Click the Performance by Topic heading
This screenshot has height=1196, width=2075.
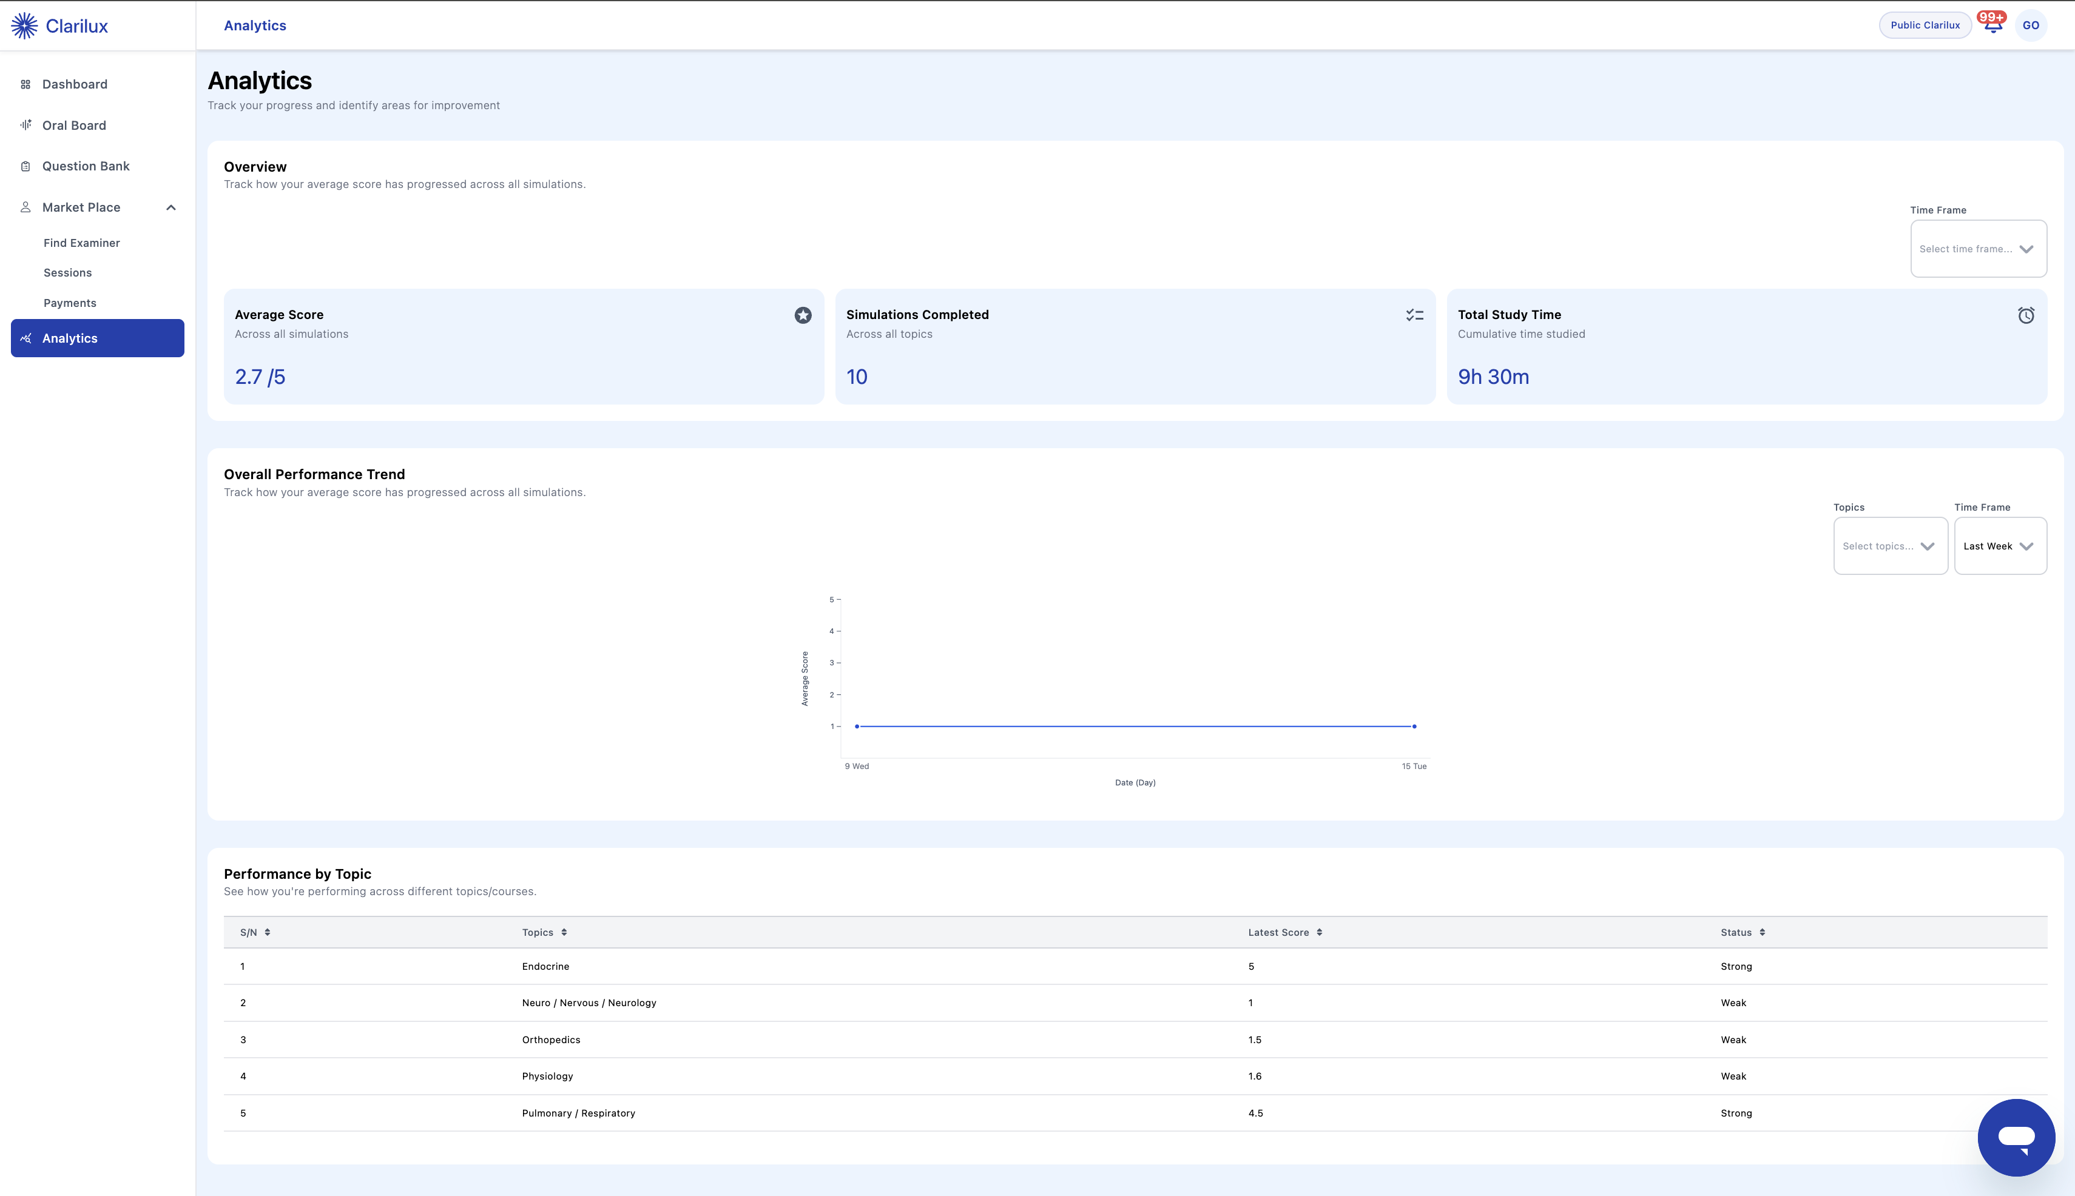[x=297, y=874]
